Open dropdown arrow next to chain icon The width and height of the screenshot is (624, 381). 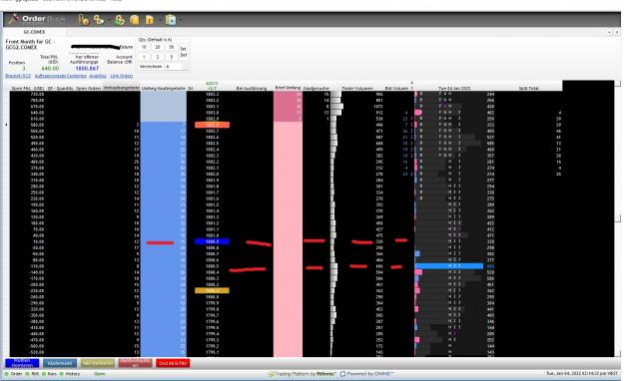[x=108, y=20]
